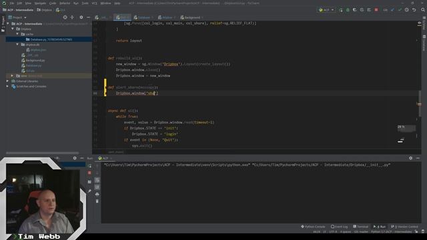The image size is (427, 240).
Task: Open the File menu
Action: pyautogui.click(x=12, y=3)
